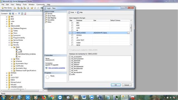
Task: Click the Open File toolbar icon
Action: click(x=32, y=8)
